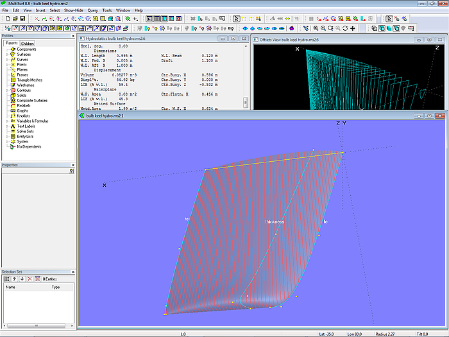Open the Query menu
The width and height of the screenshot is (449, 337).
pyautogui.click(x=93, y=10)
